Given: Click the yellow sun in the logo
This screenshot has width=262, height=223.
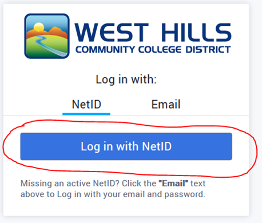Looking at the screenshot, I should coord(39,27).
